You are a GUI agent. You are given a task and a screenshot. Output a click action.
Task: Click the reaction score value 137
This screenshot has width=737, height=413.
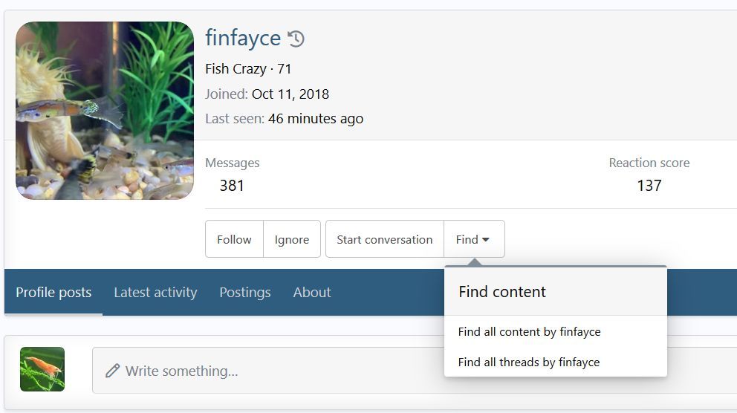649,185
